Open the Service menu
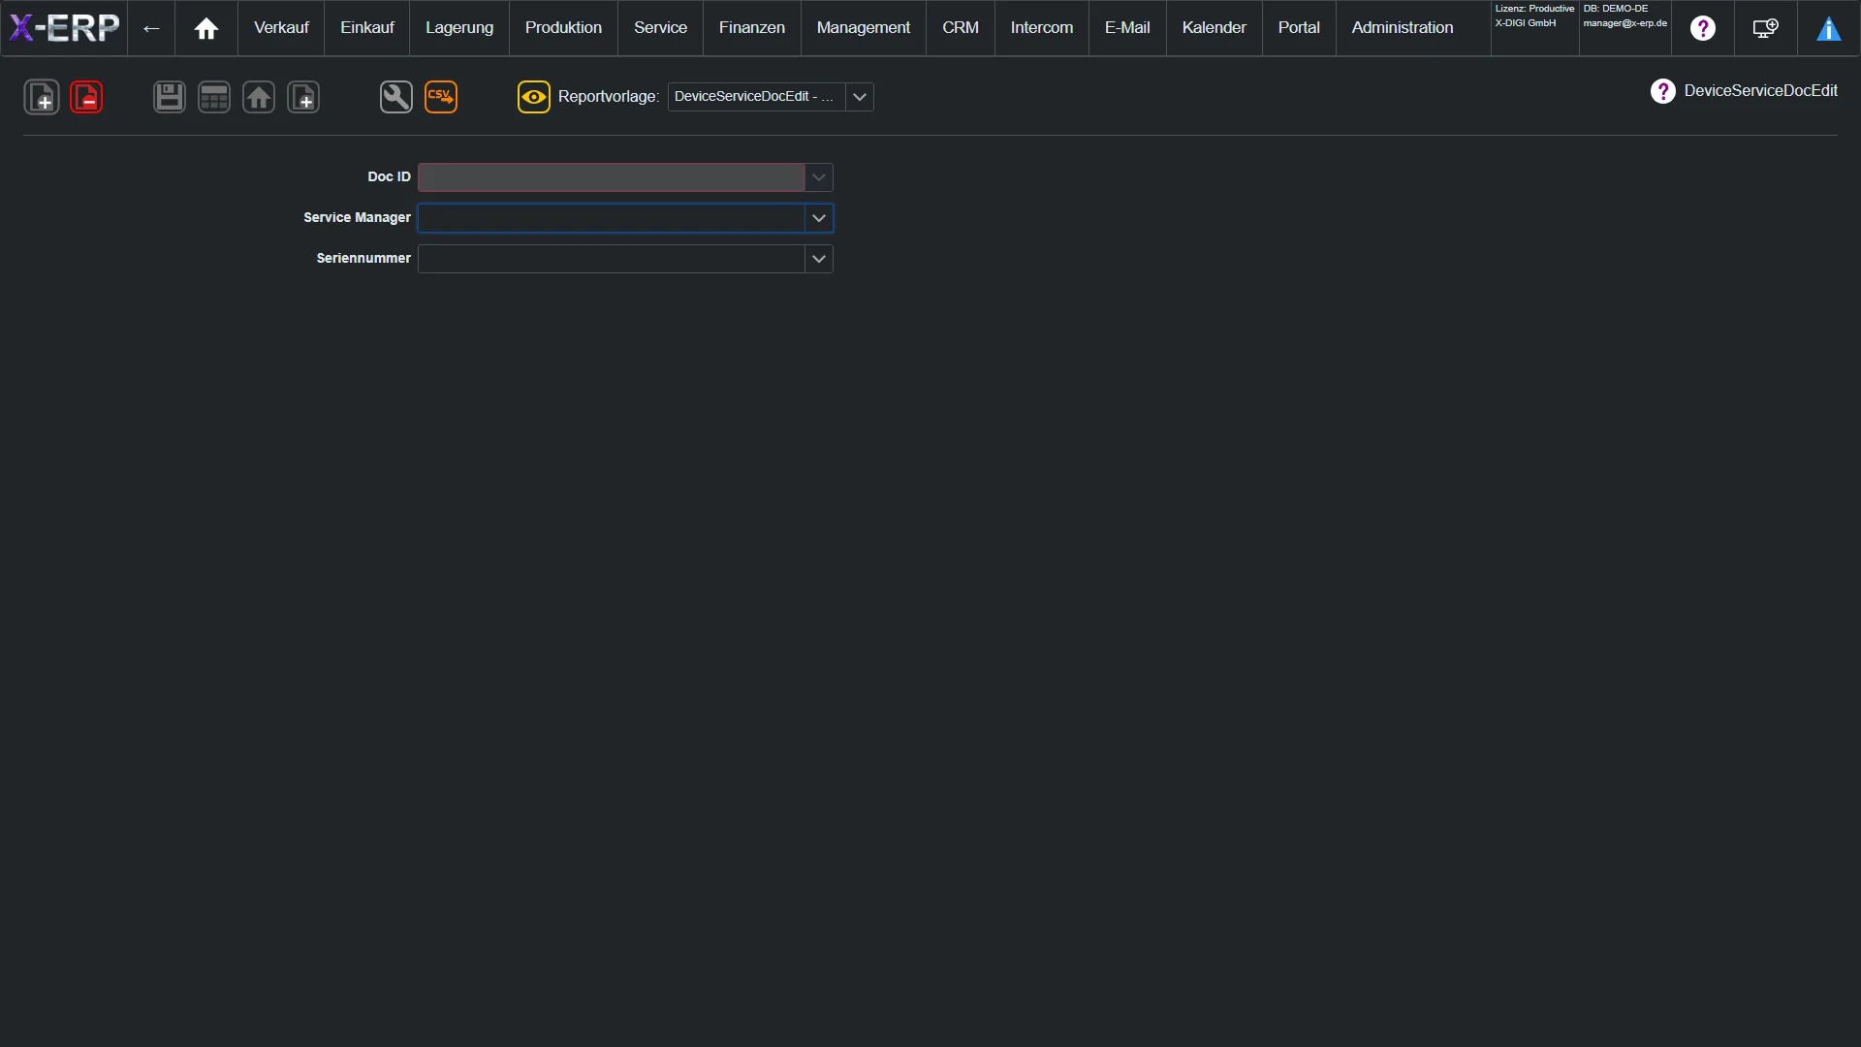Screen dimensions: 1861x1047 (660, 28)
